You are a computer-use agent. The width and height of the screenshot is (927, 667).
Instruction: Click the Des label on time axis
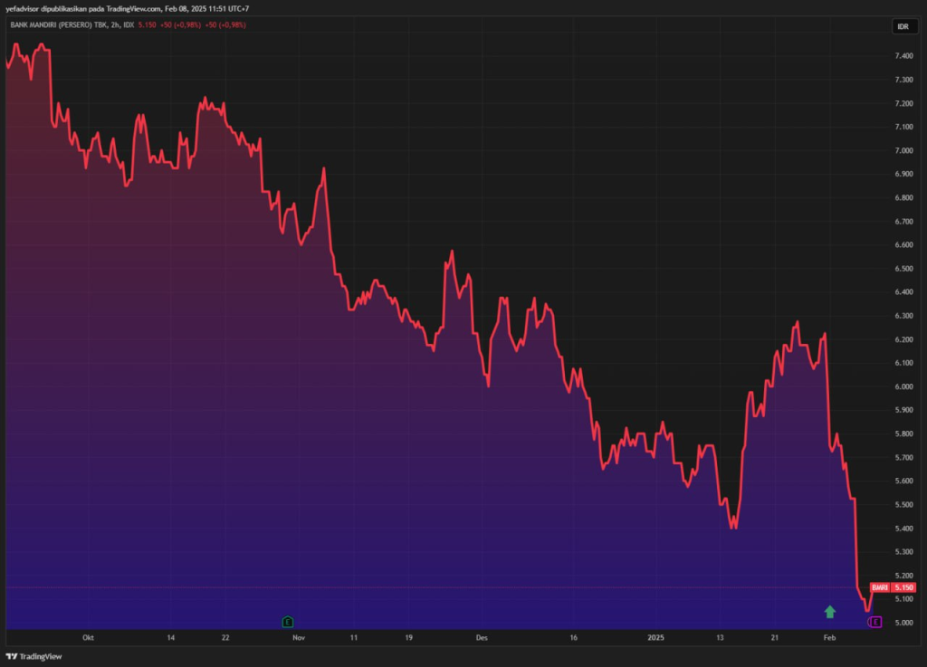tap(482, 637)
